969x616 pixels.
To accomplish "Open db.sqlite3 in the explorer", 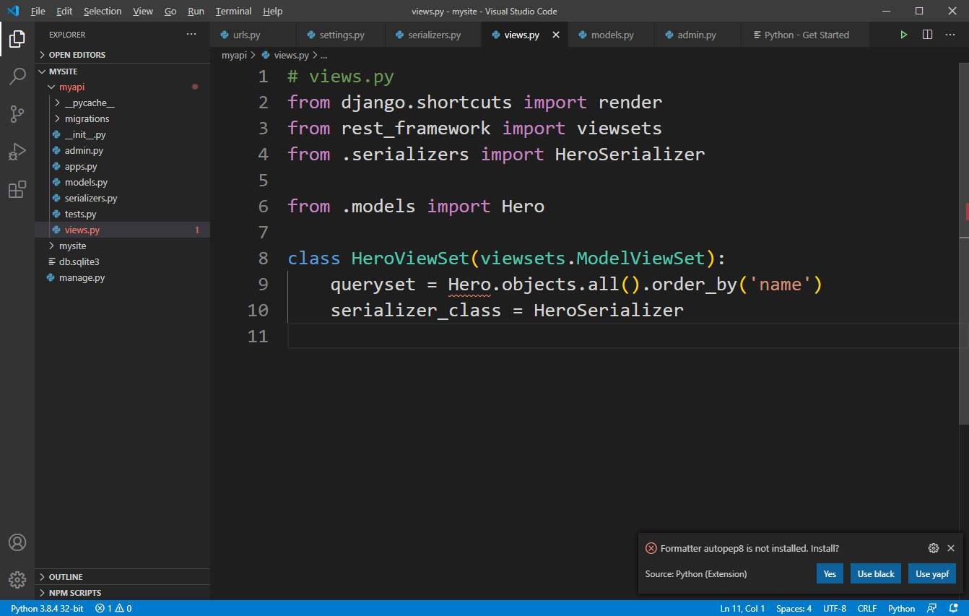I will point(122,262).
